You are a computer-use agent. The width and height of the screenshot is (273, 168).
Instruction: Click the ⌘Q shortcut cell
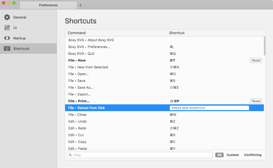coord(173,53)
